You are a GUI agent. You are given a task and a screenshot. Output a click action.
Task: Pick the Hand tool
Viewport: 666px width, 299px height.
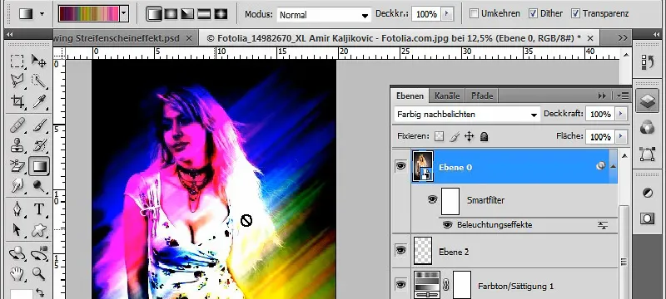tap(17, 273)
